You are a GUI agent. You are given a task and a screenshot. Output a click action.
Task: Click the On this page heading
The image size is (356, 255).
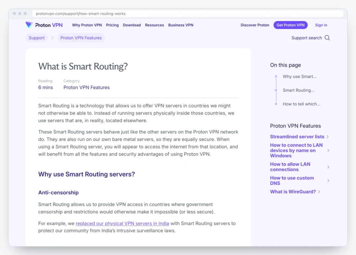285,65
